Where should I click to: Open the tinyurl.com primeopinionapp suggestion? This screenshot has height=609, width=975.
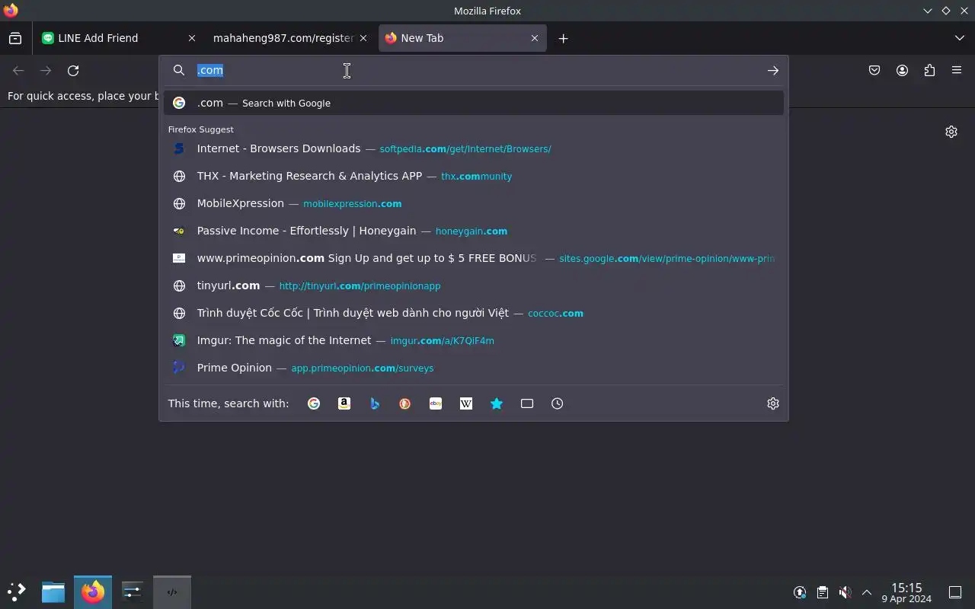[x=474, y=285]
